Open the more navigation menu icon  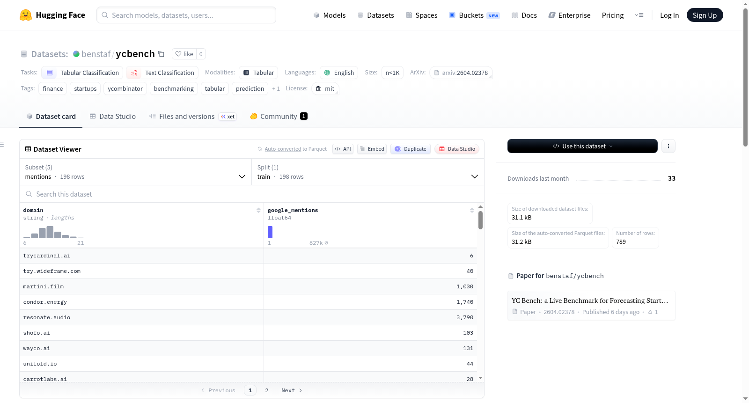click(x=639, y=15)
